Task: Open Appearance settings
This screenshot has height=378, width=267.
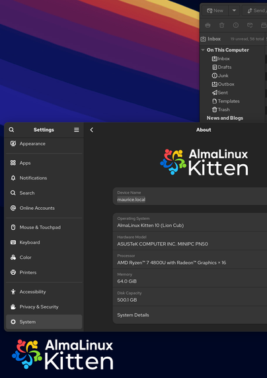Action: [x=44, y=144]
